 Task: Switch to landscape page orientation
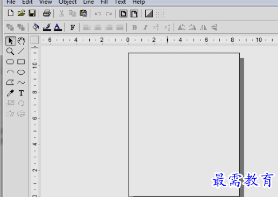(x=134, y=13)
